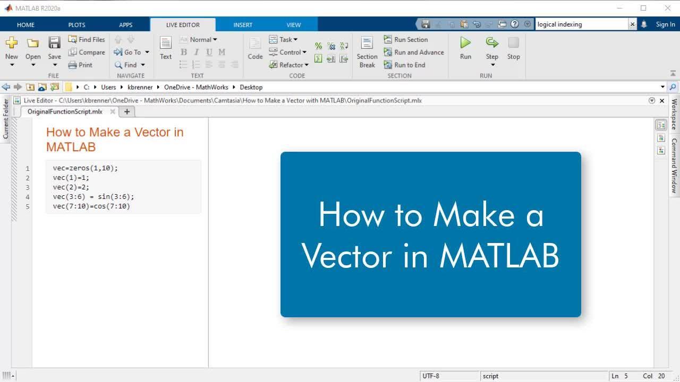Switch to the VIEW ribbon tab
This screenshot has height=382, width=680.
(293, 24)
